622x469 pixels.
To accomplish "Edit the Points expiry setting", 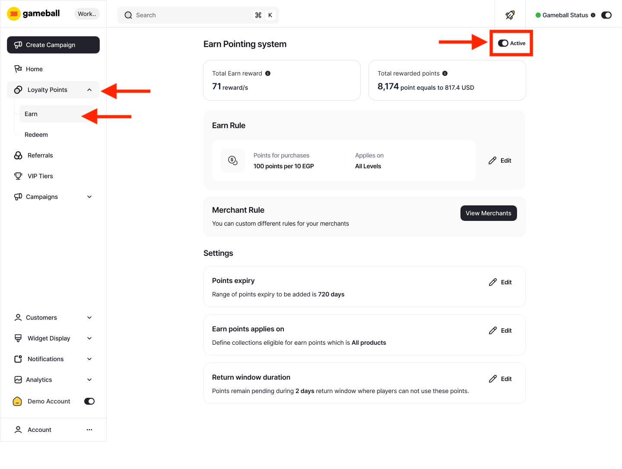I will click(x=500, y=282).
